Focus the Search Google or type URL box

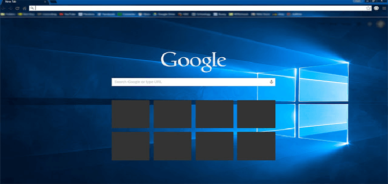point(193,82)
